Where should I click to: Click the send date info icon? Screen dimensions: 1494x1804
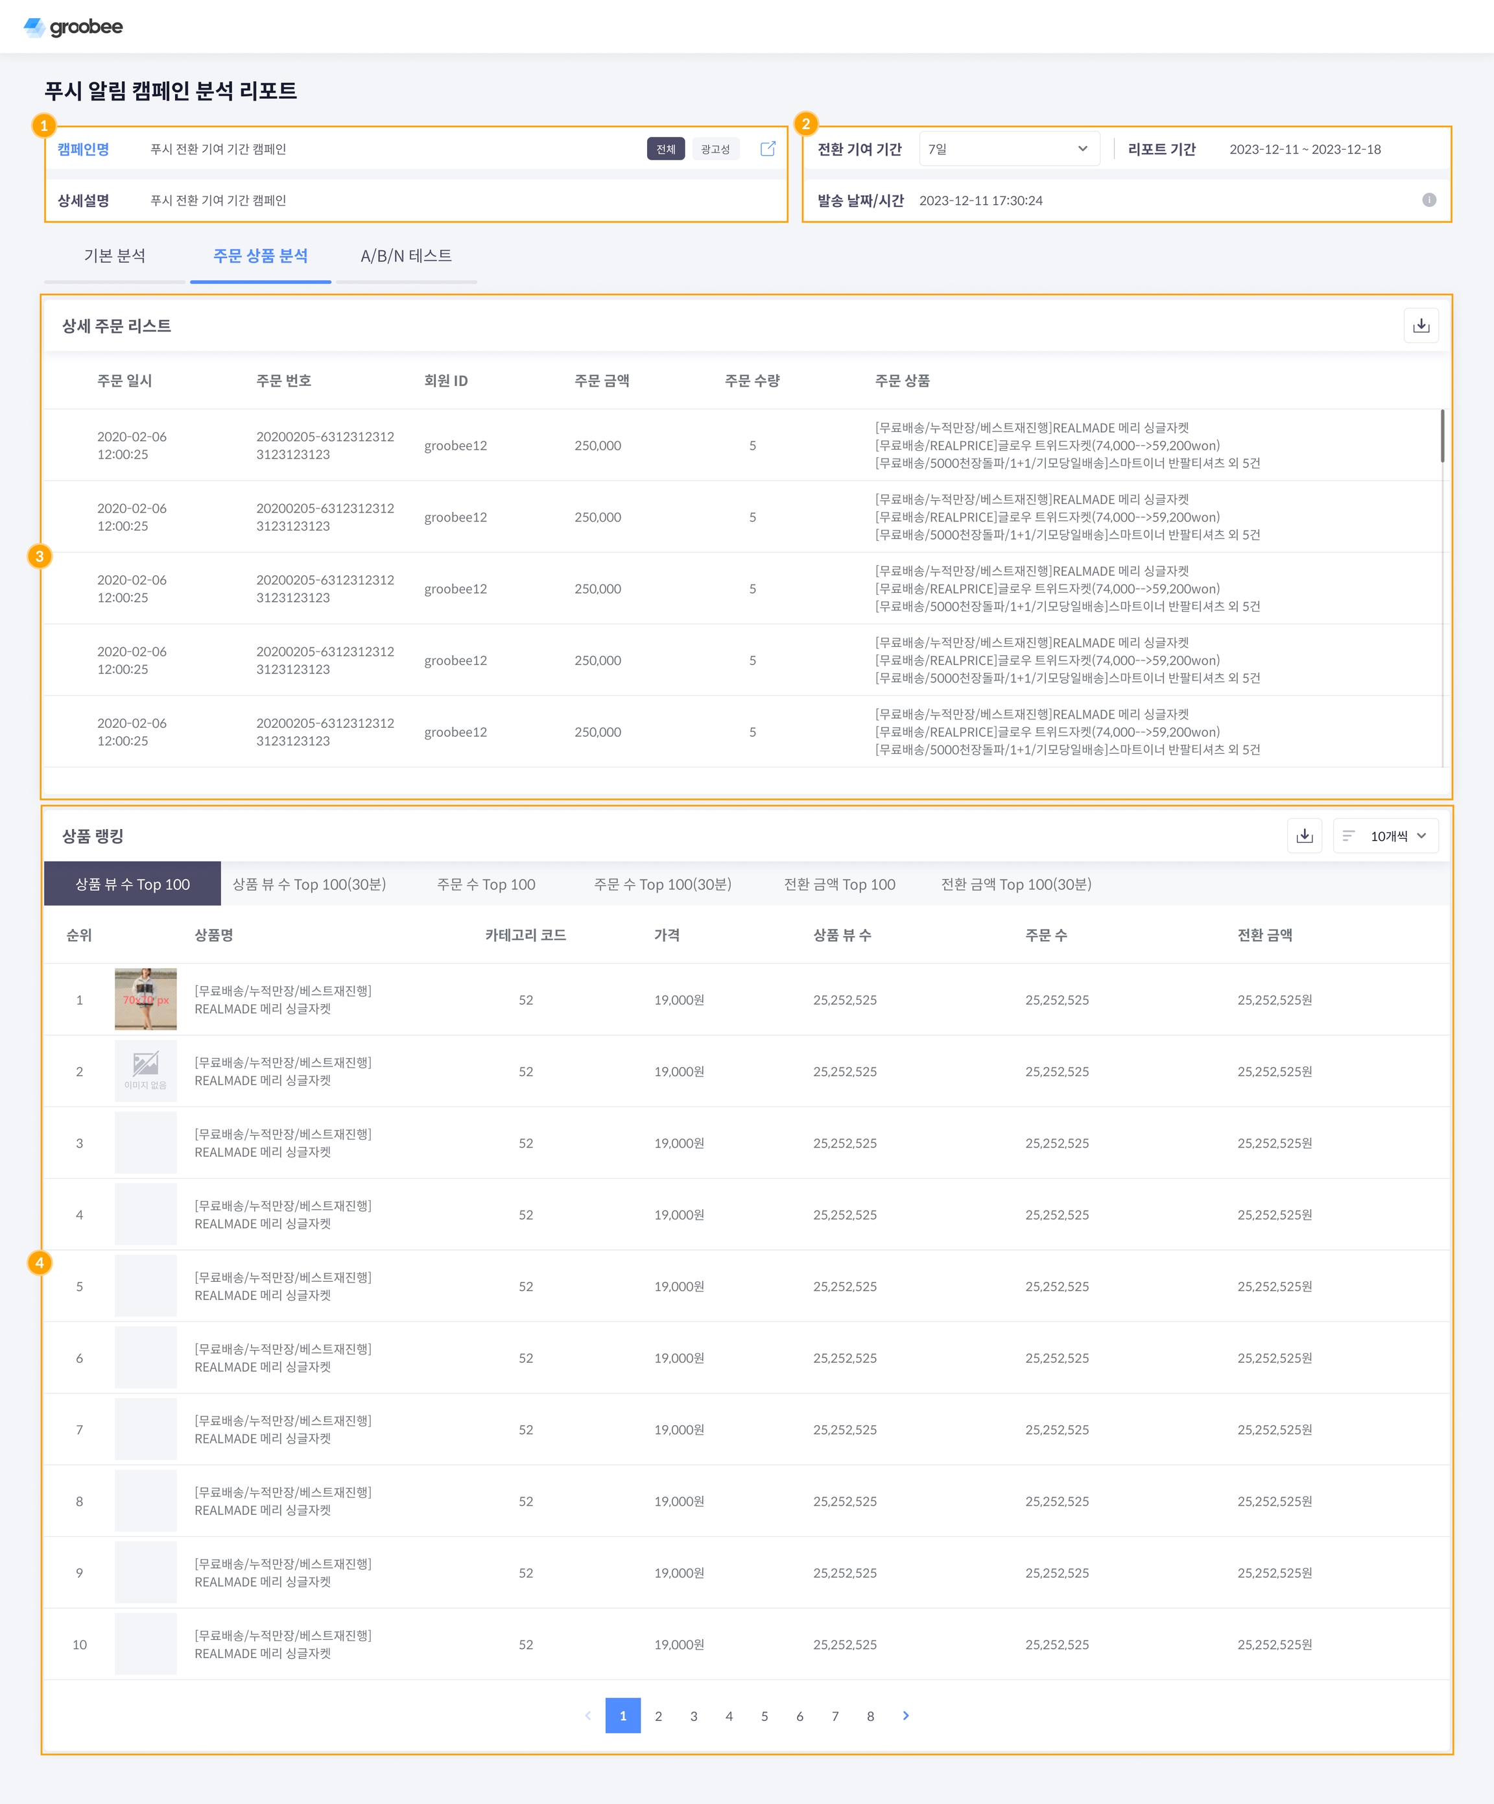[1429, 200]
